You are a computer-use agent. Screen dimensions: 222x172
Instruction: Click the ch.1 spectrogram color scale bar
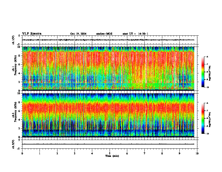[203, 72]
